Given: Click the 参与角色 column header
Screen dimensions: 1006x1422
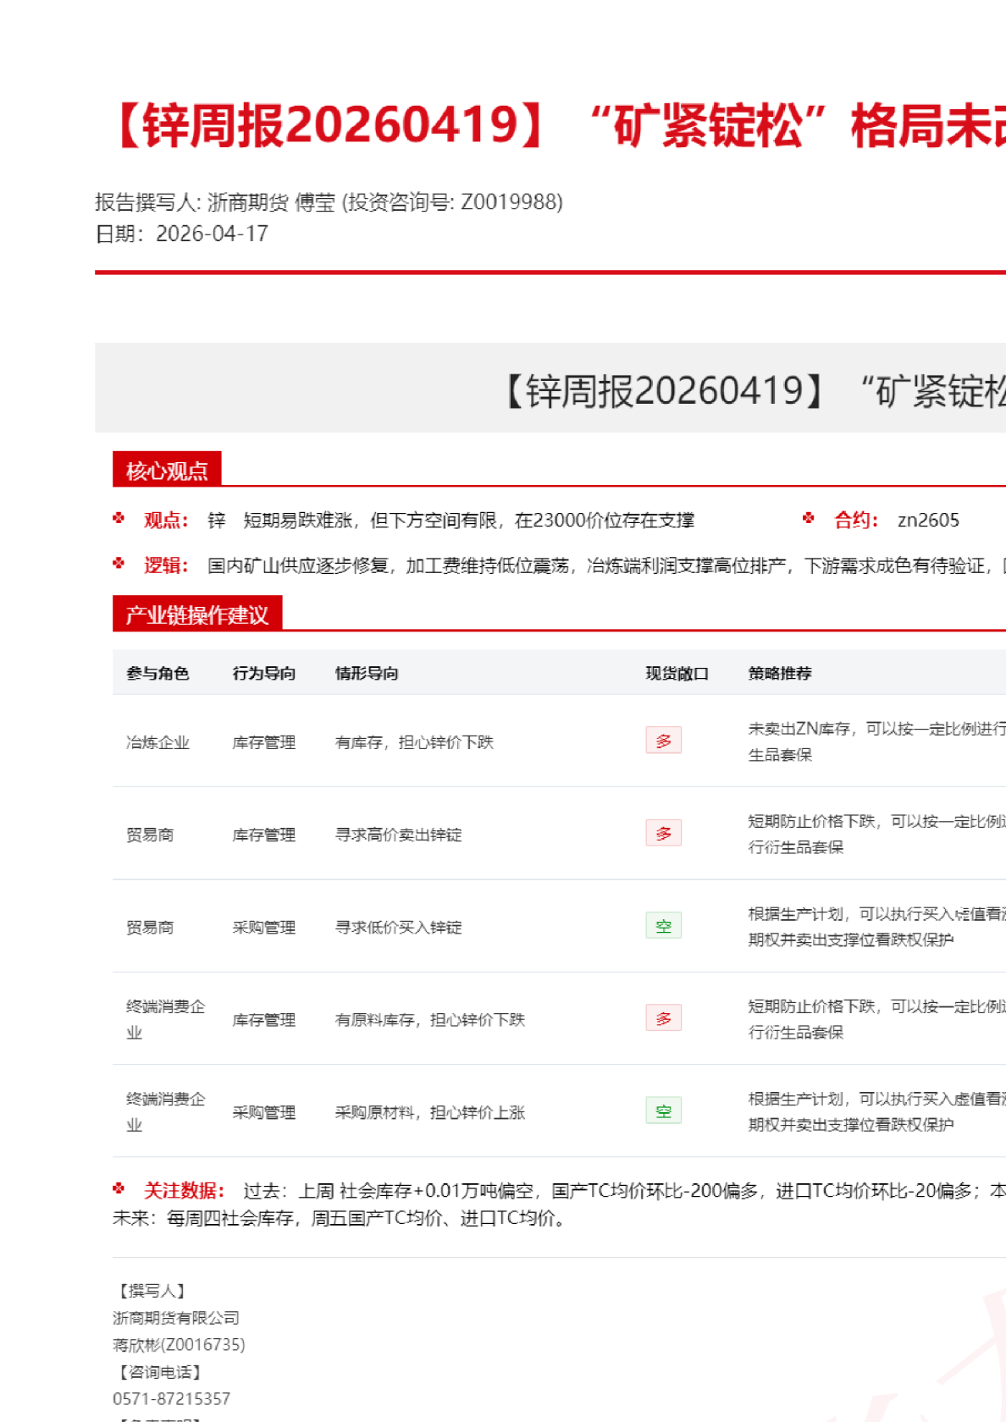Looking at the screenshot, I should click(158, 674).
